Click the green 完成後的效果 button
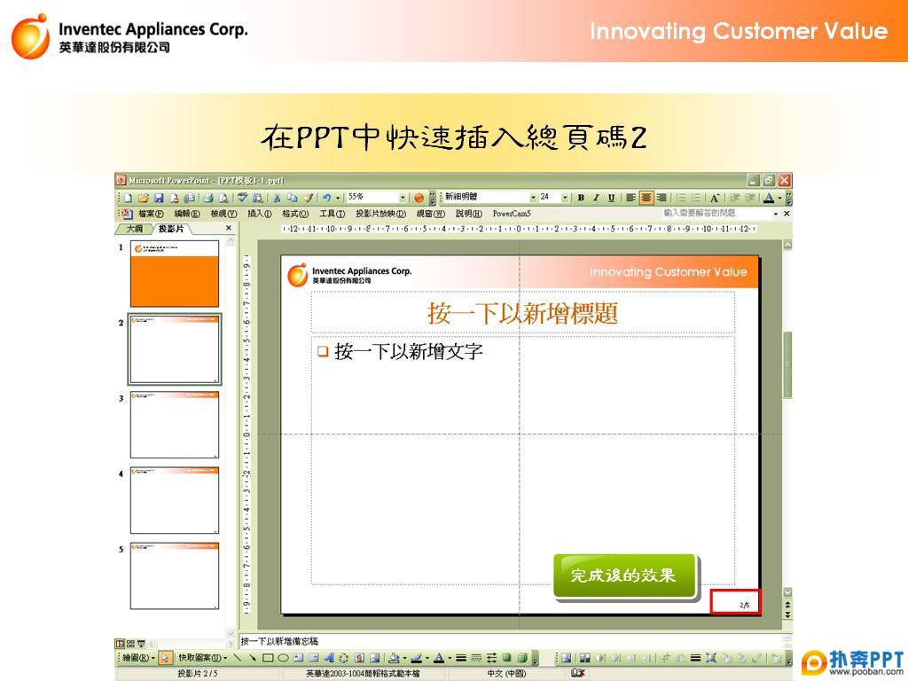This screenshot has width=908, height=681. pyautogui.click(x=624, y=575)
